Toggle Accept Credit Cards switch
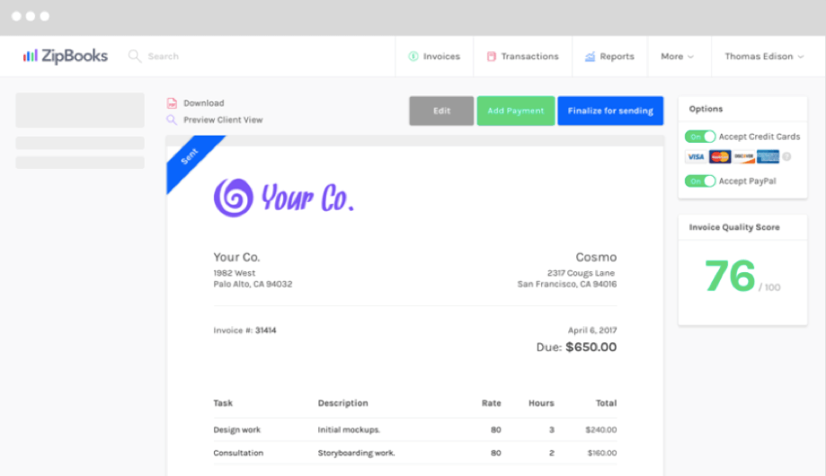826x476 pixels. (700, 137)
